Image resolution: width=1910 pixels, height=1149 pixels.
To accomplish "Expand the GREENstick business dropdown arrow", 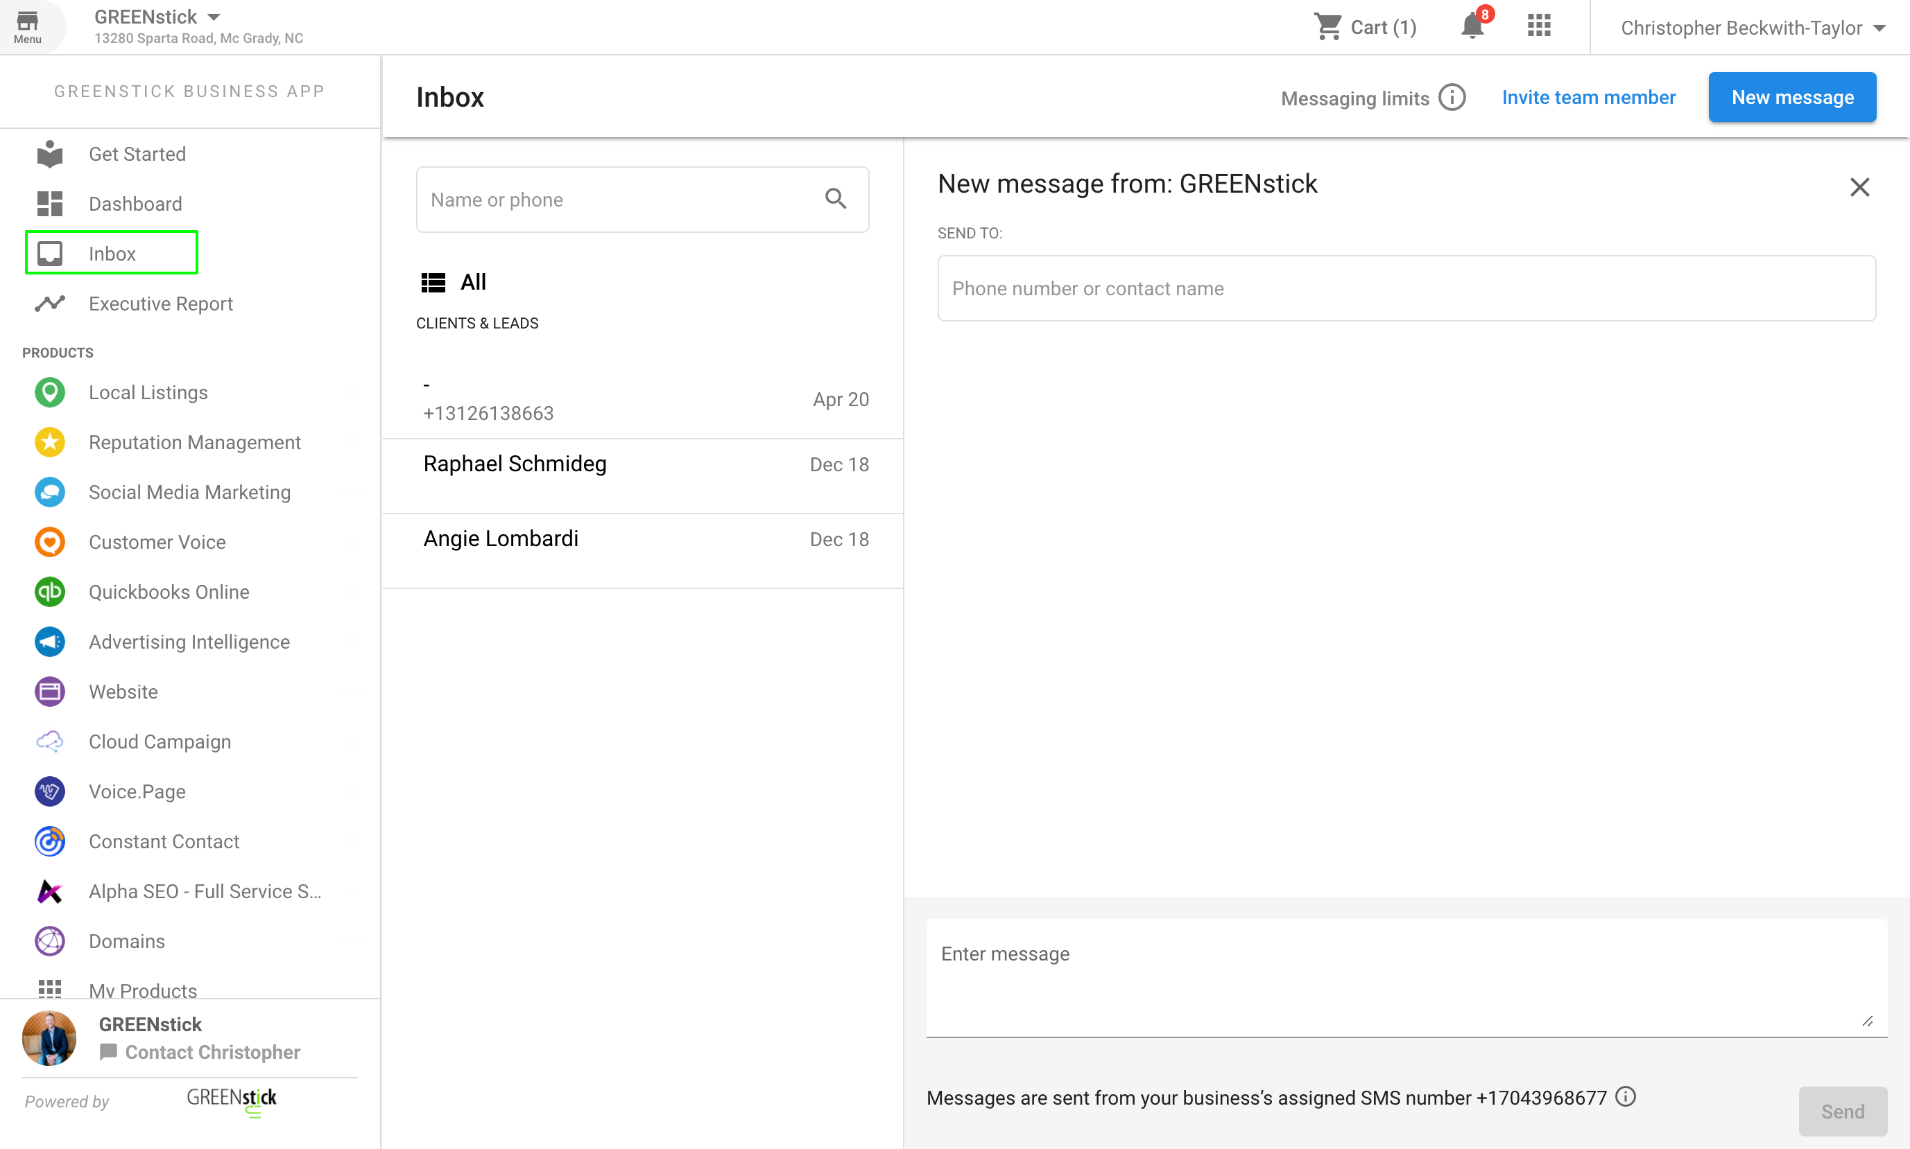I will 214,17.
